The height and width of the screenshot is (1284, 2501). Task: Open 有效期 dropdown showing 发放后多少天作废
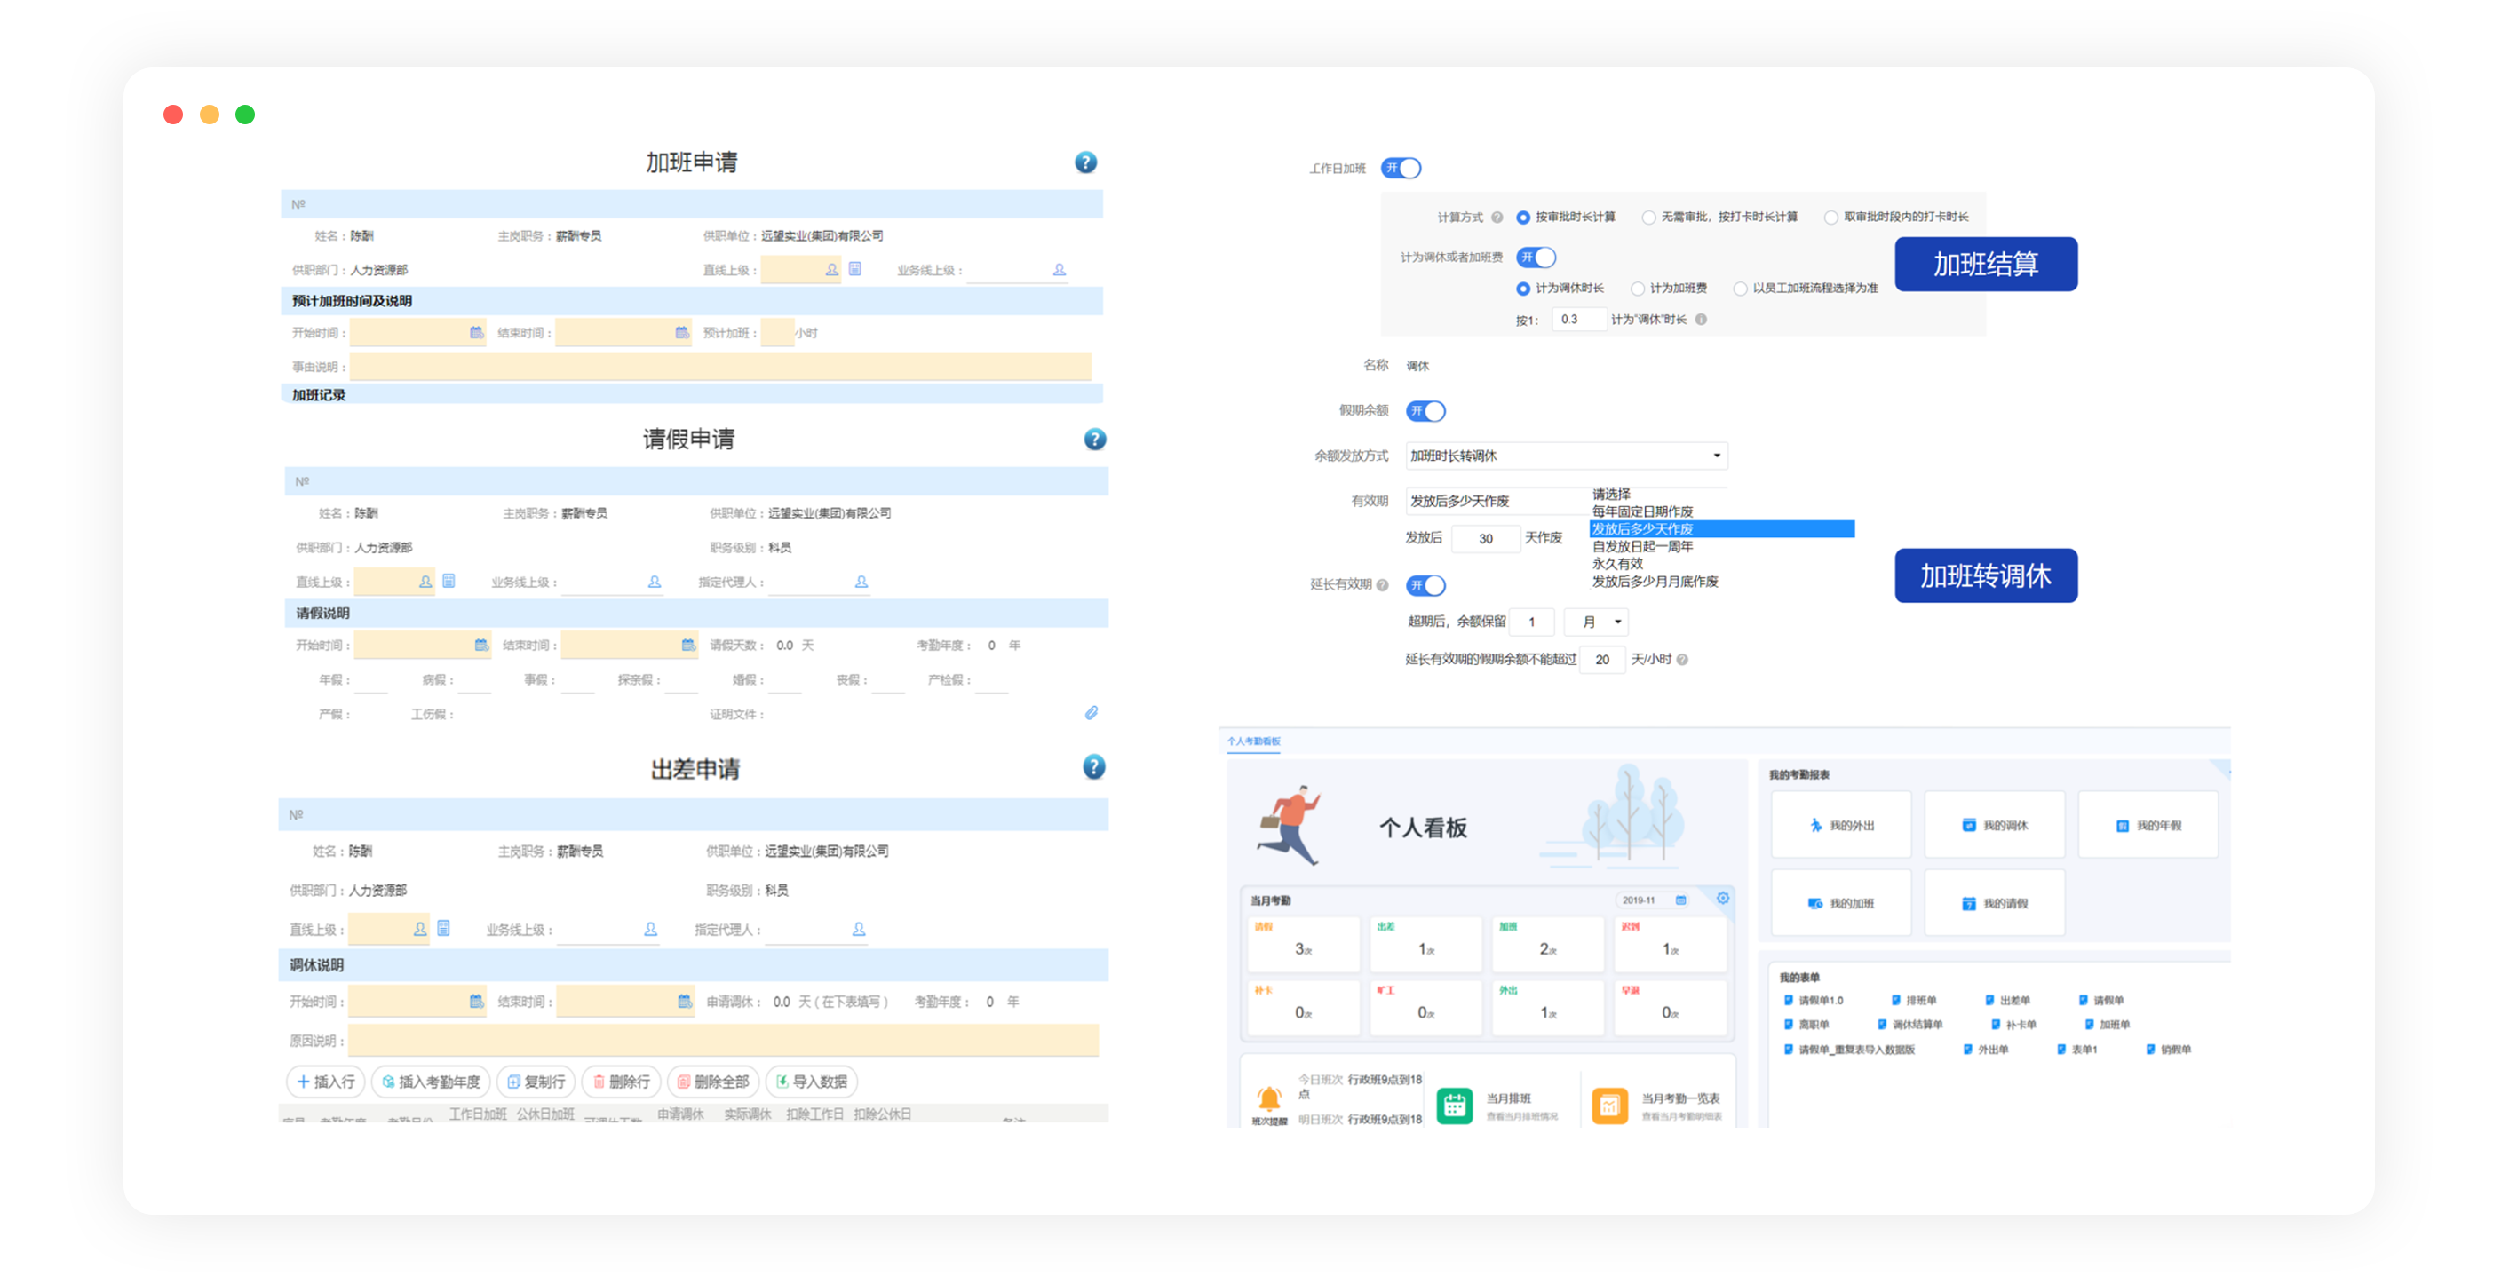(1497, 501)
